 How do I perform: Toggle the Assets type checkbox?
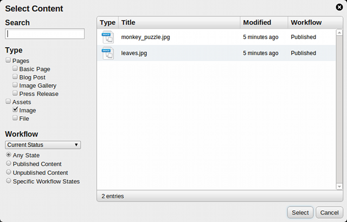point(8,102)
